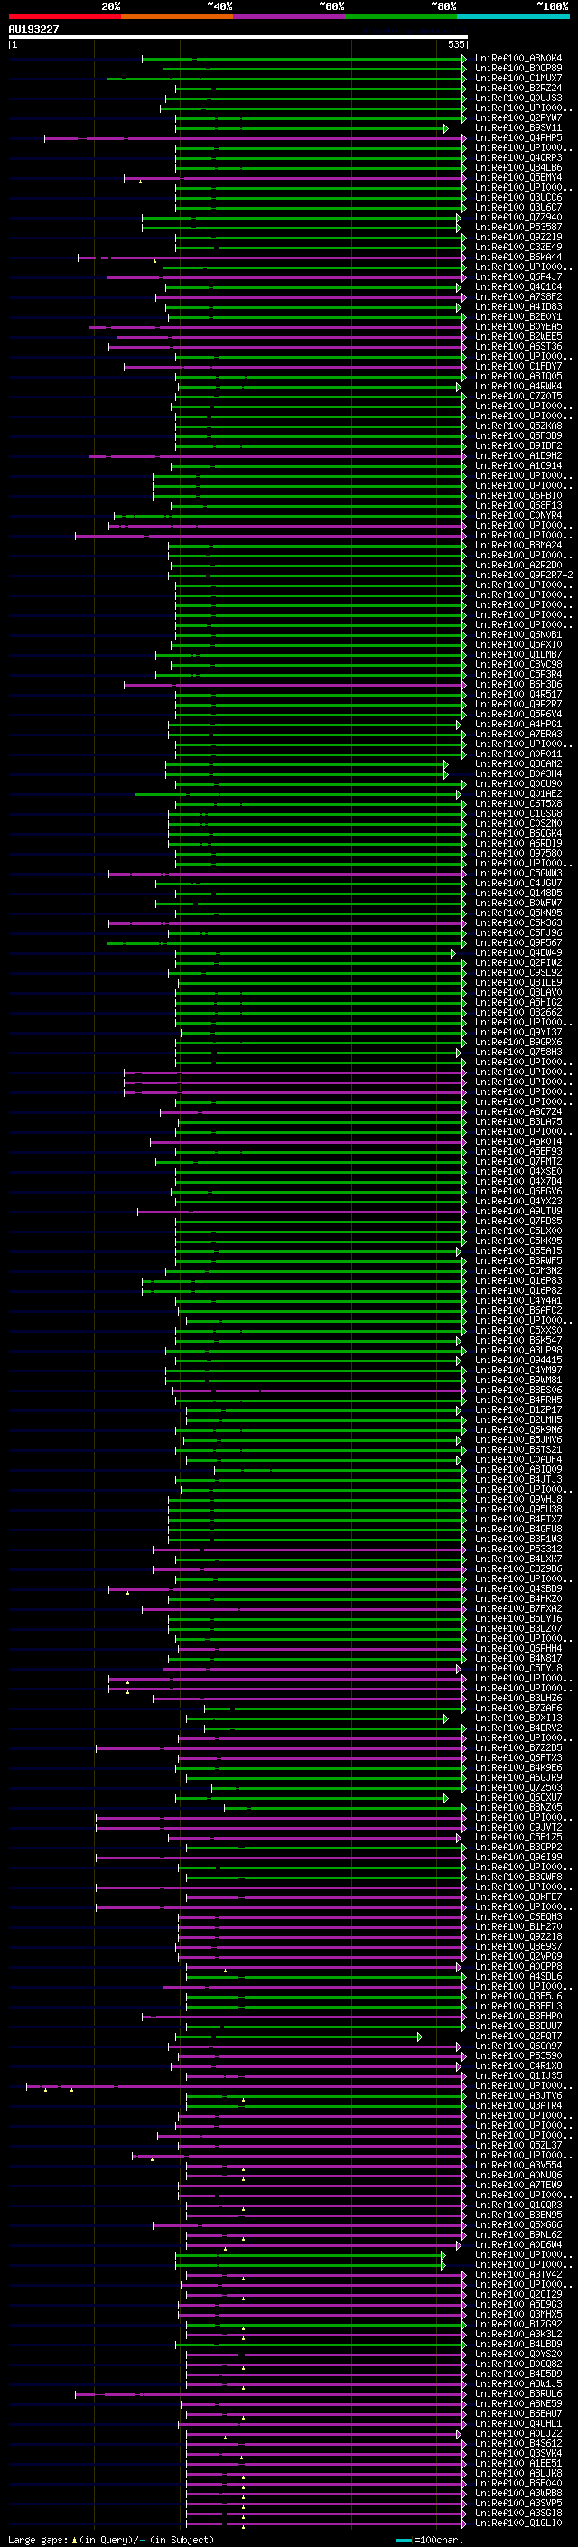The width and height of the screenshot is (578, 2547).
Task: Open the UniRef100_C5GWW3 entry
Action: point(517,873)
